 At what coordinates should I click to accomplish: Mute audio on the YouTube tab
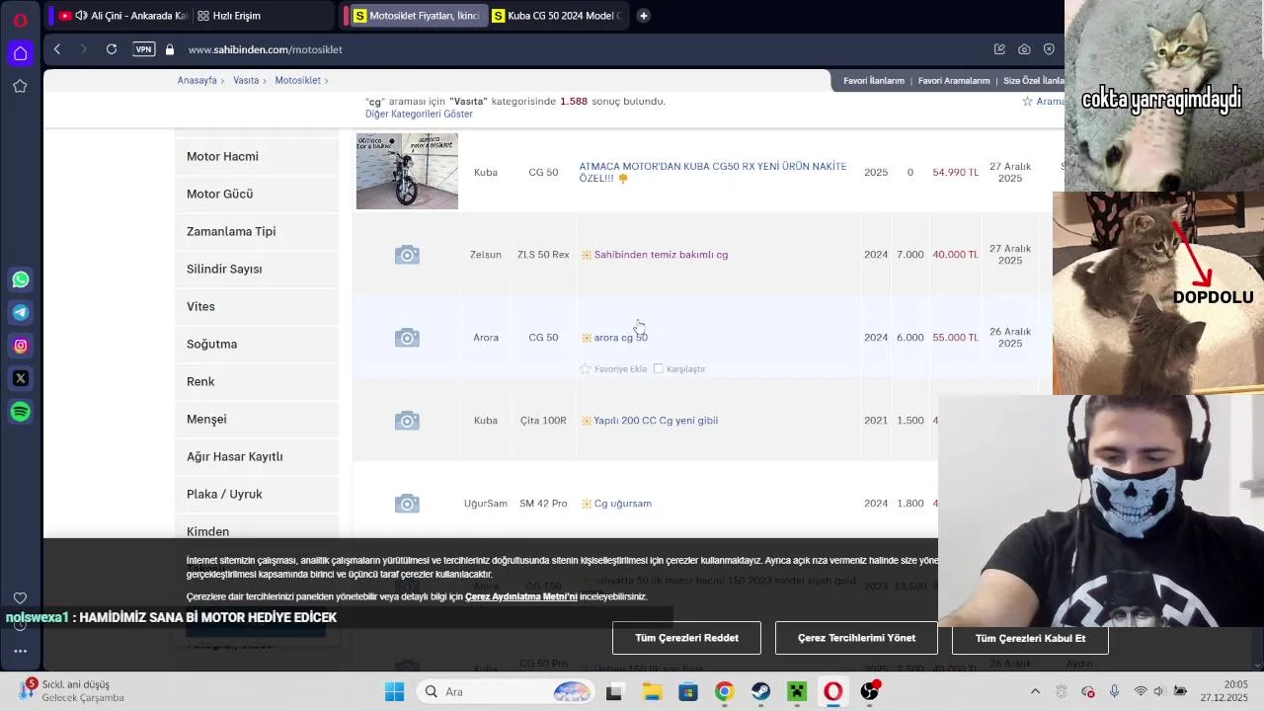click(81, 16)
